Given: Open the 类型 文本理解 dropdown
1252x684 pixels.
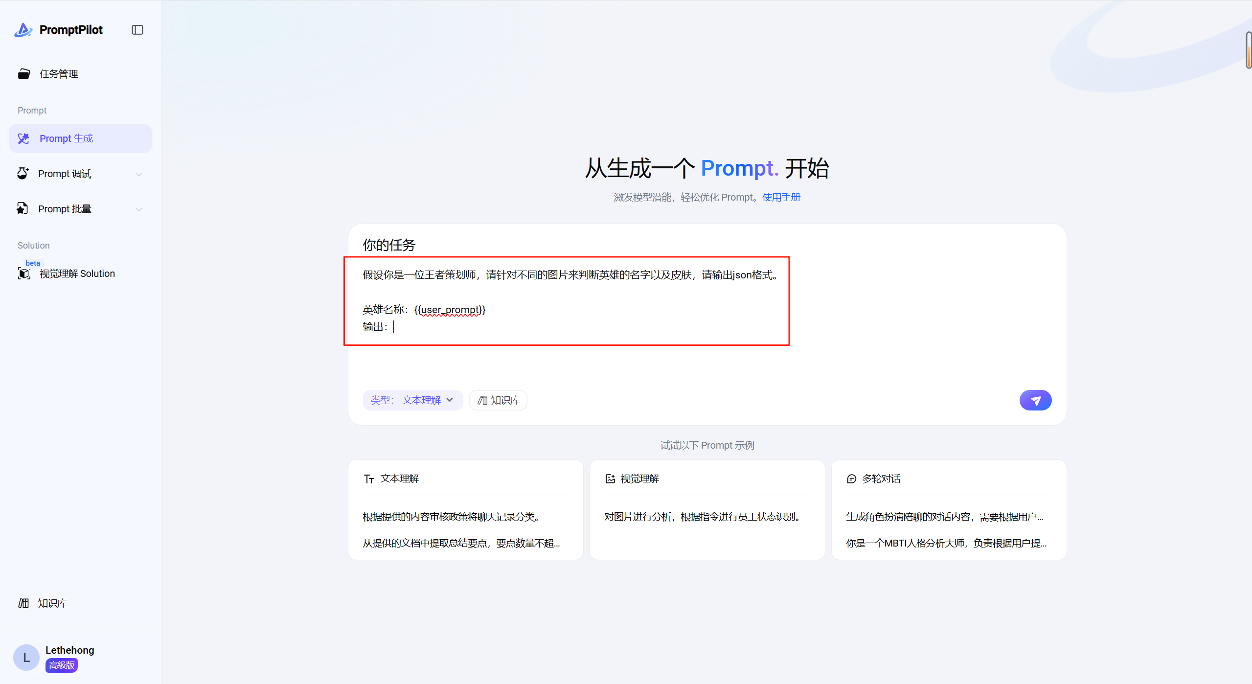Looking at the screenshot, I should click(412, 400).
